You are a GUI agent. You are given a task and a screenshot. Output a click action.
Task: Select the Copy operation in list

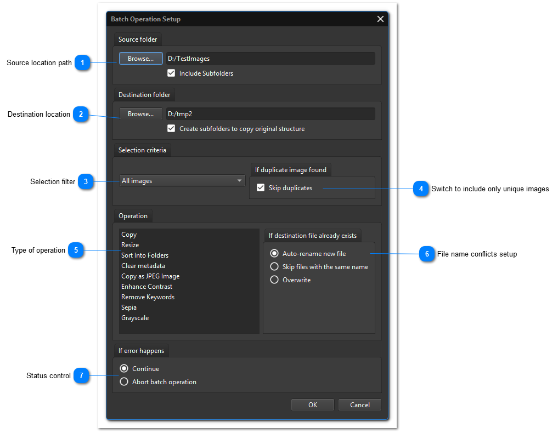coord(129,235)
